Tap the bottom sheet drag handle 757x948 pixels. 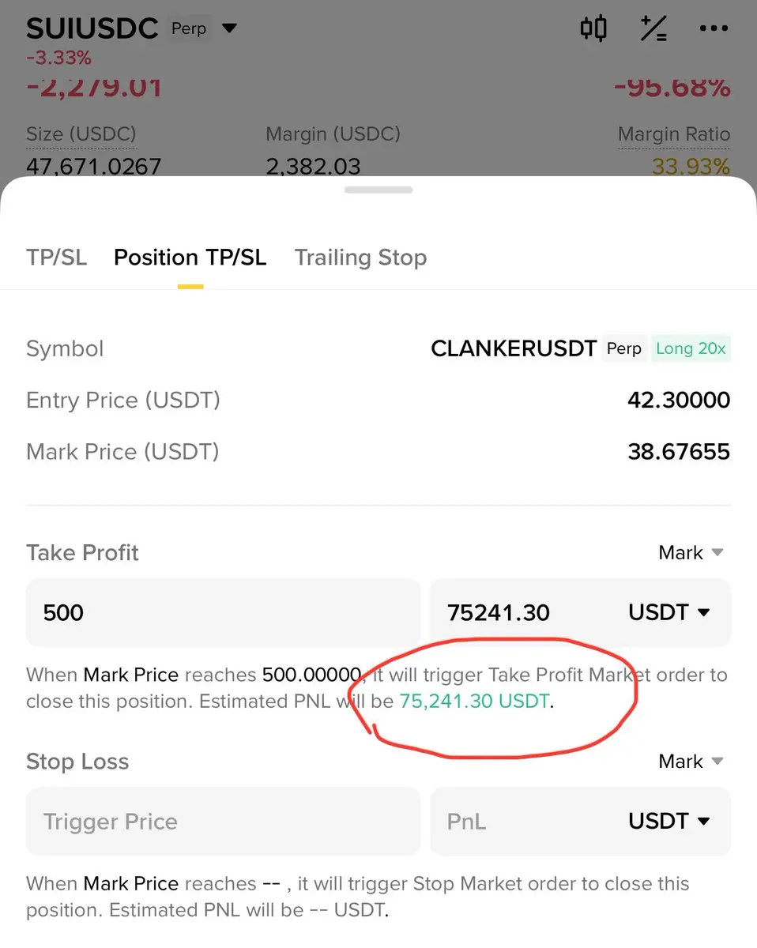coord(378,190)
